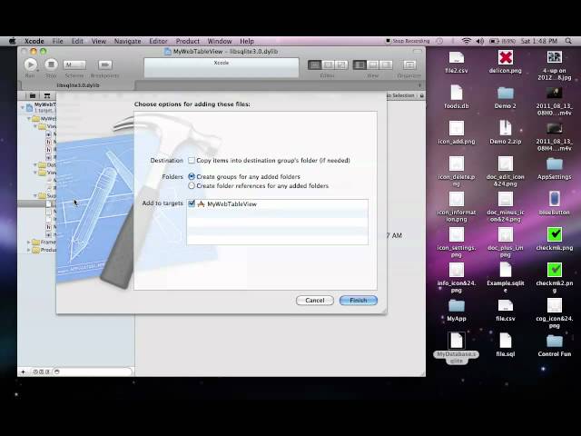Select the MyApp folder on desktop

[x=456, y=311]
